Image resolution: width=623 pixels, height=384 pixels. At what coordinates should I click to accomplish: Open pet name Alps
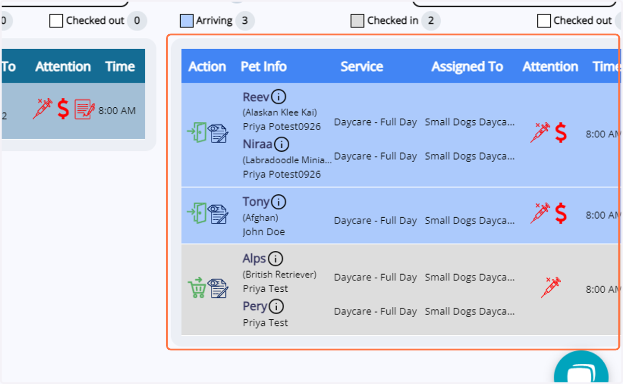(254, 259)
